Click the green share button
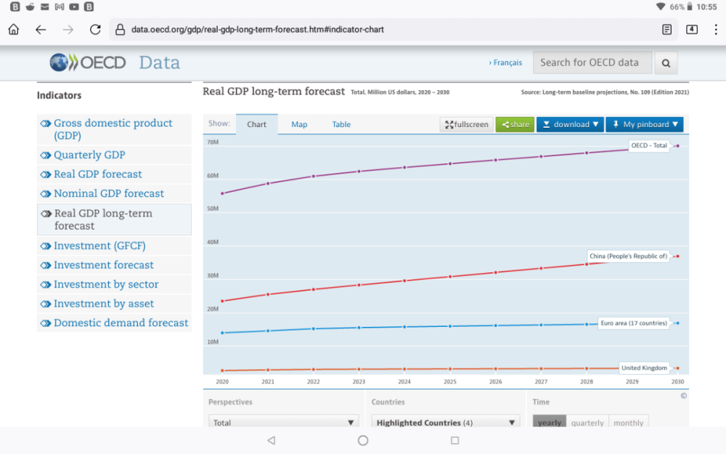This screenshot has width=726, height=454. (x=515, y=124)
